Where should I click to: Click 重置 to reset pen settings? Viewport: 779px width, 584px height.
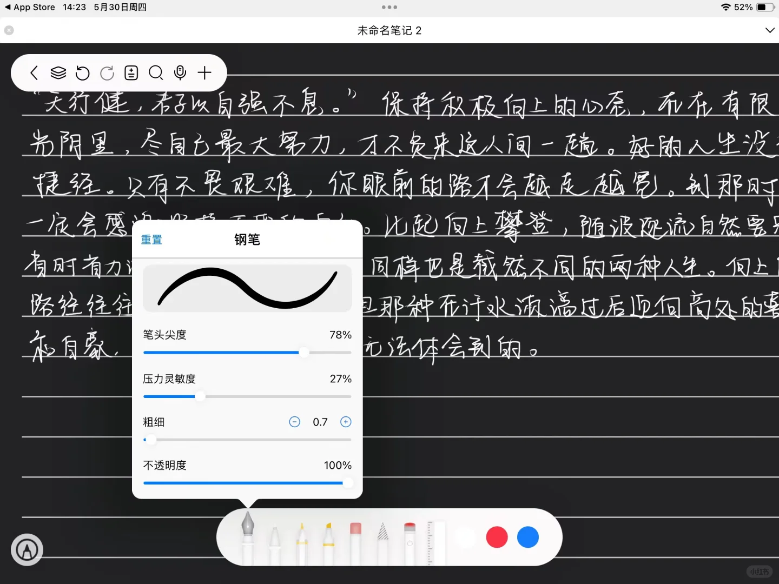point(151,240)
